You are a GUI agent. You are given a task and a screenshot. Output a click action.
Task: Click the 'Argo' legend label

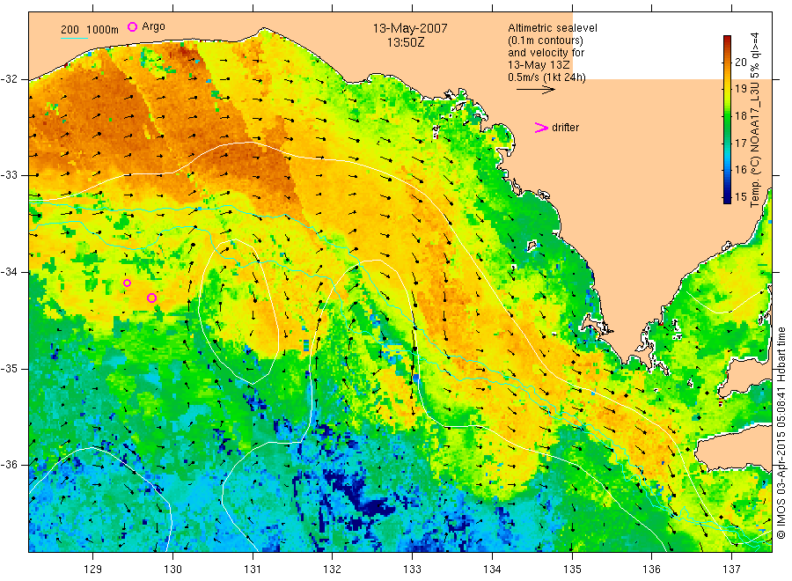(153, 26)
